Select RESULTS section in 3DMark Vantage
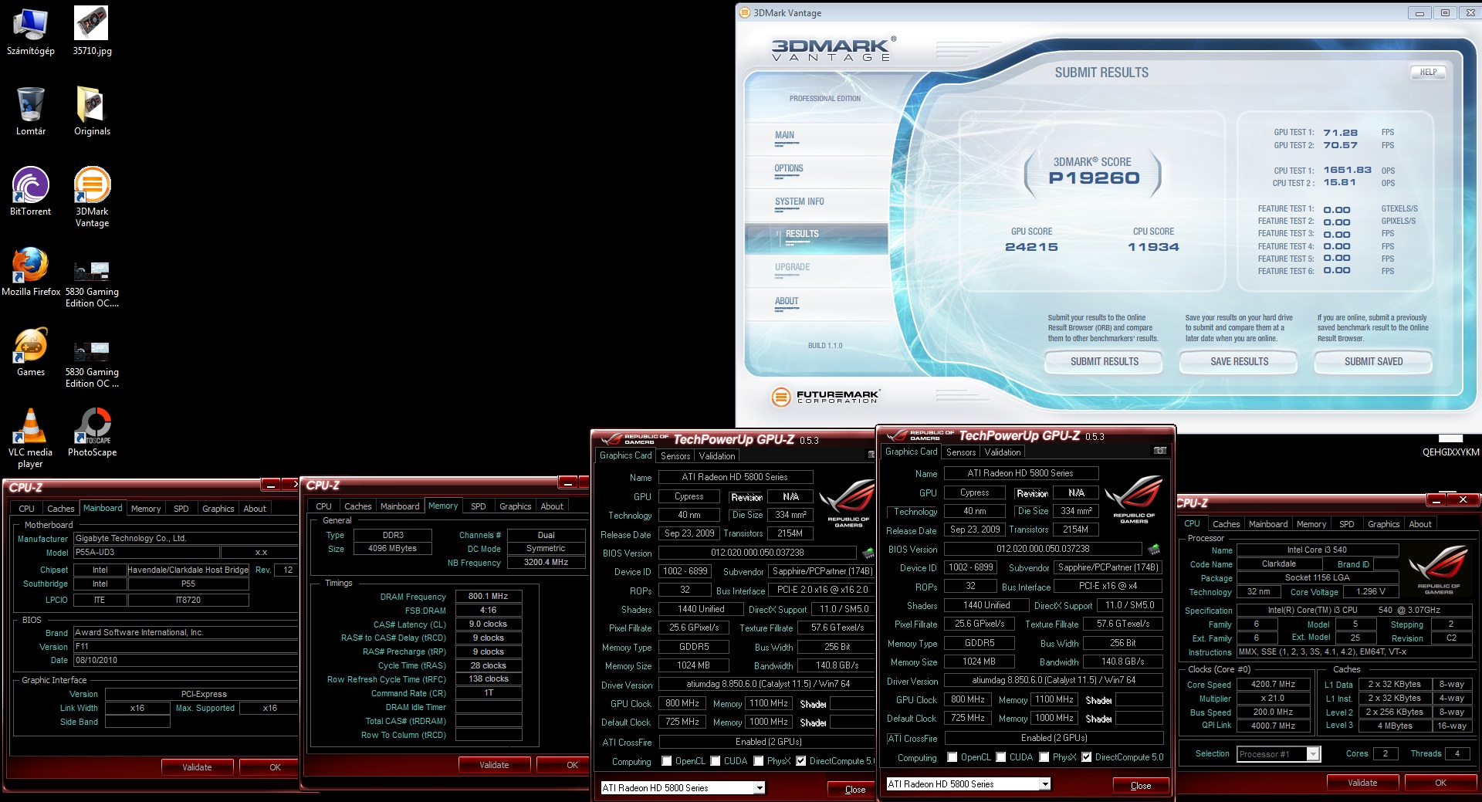This screenshot has height=802, width=1482. (817, 238)
